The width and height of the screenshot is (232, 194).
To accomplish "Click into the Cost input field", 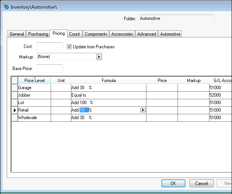I will pyautogui.click(x=50, y=47).
